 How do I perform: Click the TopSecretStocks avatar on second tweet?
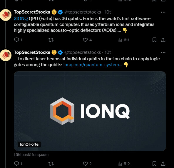[x=6, y=55]
